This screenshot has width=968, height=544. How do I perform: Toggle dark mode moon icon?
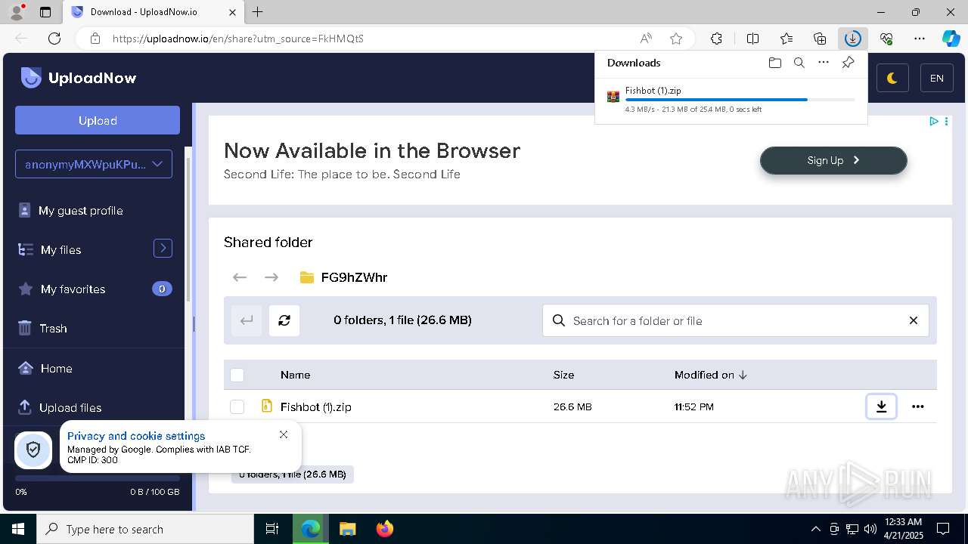892,78
